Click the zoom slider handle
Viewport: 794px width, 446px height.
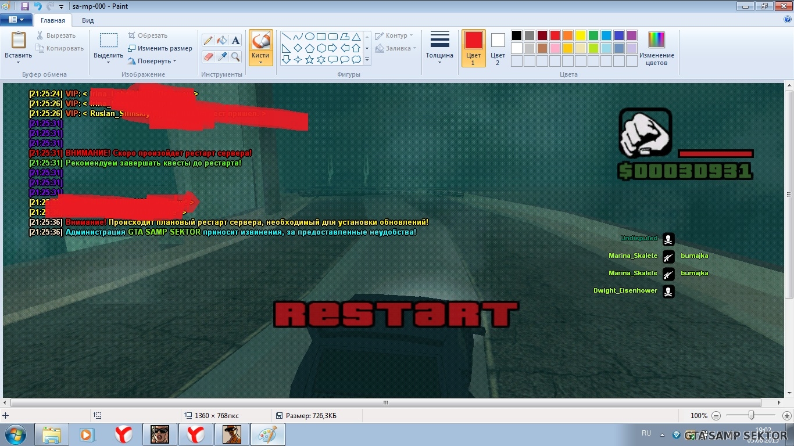click(752, 415)
